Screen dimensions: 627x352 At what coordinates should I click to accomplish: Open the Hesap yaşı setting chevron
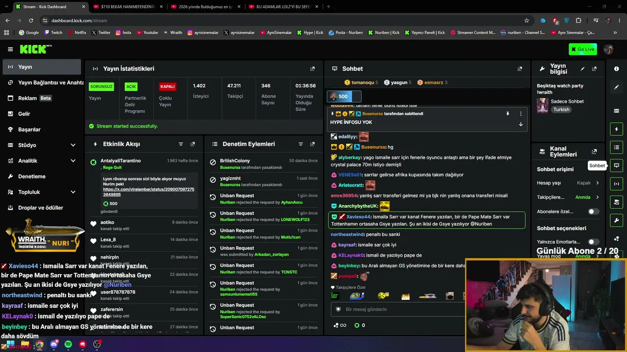(597, 183)
